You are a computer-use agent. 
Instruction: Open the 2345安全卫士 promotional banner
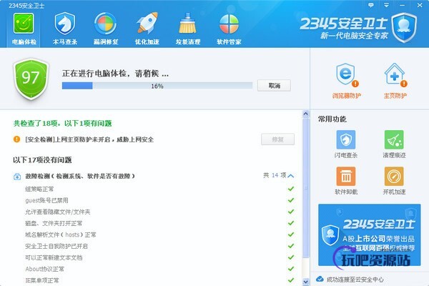click(370, 235)
